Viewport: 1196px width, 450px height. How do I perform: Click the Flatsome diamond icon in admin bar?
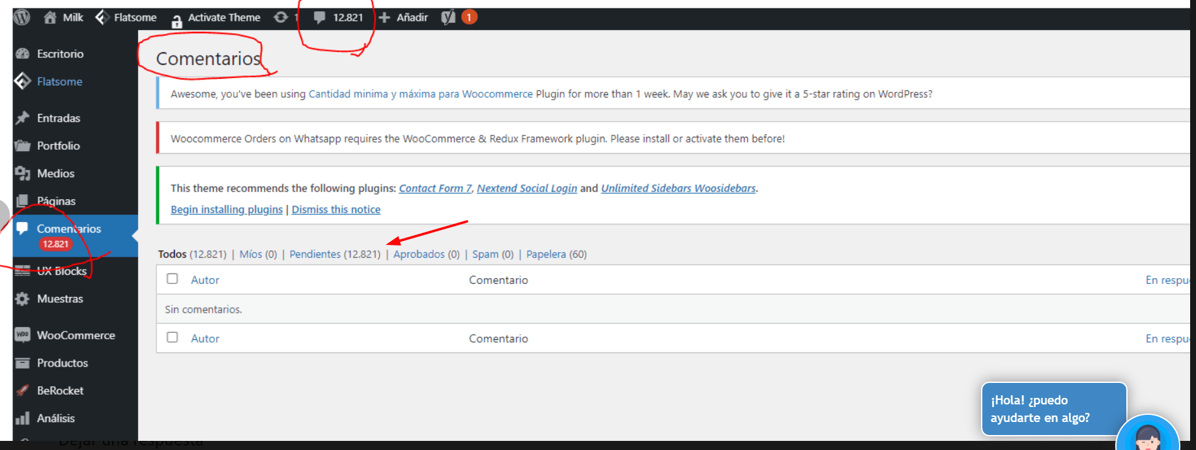tap(102, 17)
